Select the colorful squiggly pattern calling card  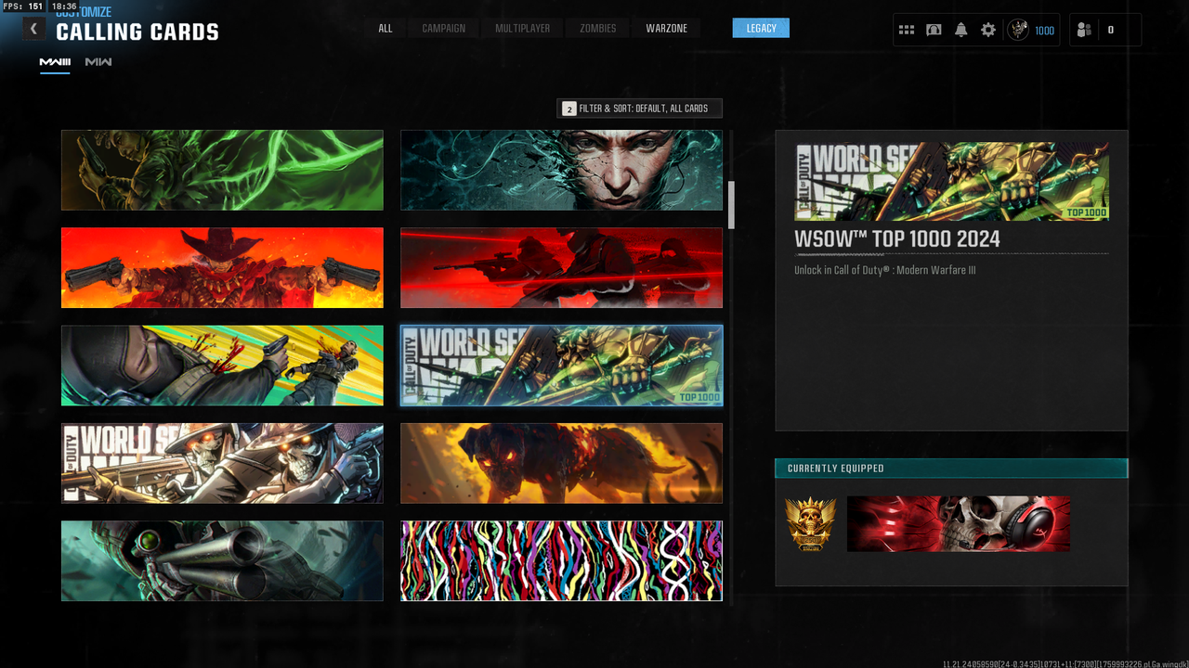pyautogui.click(x=561, y=560)
